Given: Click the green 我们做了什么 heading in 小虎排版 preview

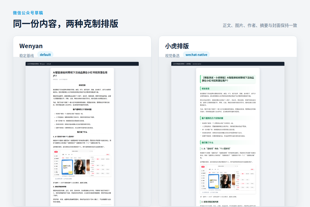Looking at the screenshot, I should pos(228,143).
